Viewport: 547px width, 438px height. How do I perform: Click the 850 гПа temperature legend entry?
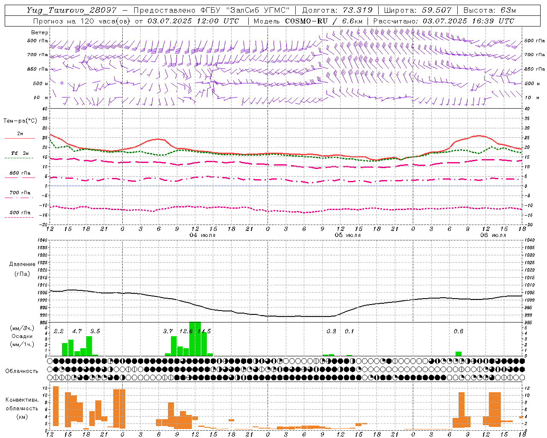click(20, 173)
